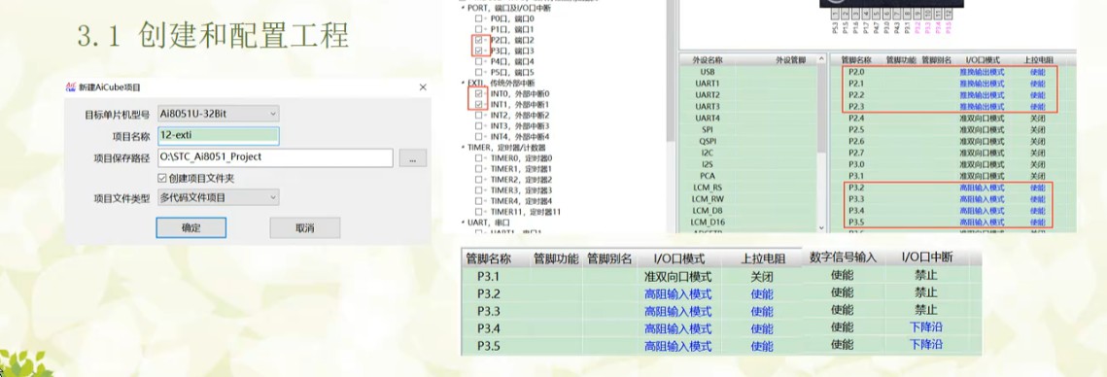The image size is (1107, 377).
Task: Uncheck the INT0 外部中断0 checkbox
Action: pos(479,93)
